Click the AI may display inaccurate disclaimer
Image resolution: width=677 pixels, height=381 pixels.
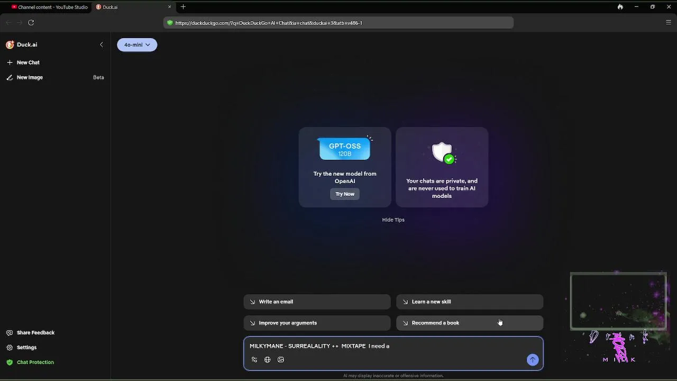click(x=393, y=376)
